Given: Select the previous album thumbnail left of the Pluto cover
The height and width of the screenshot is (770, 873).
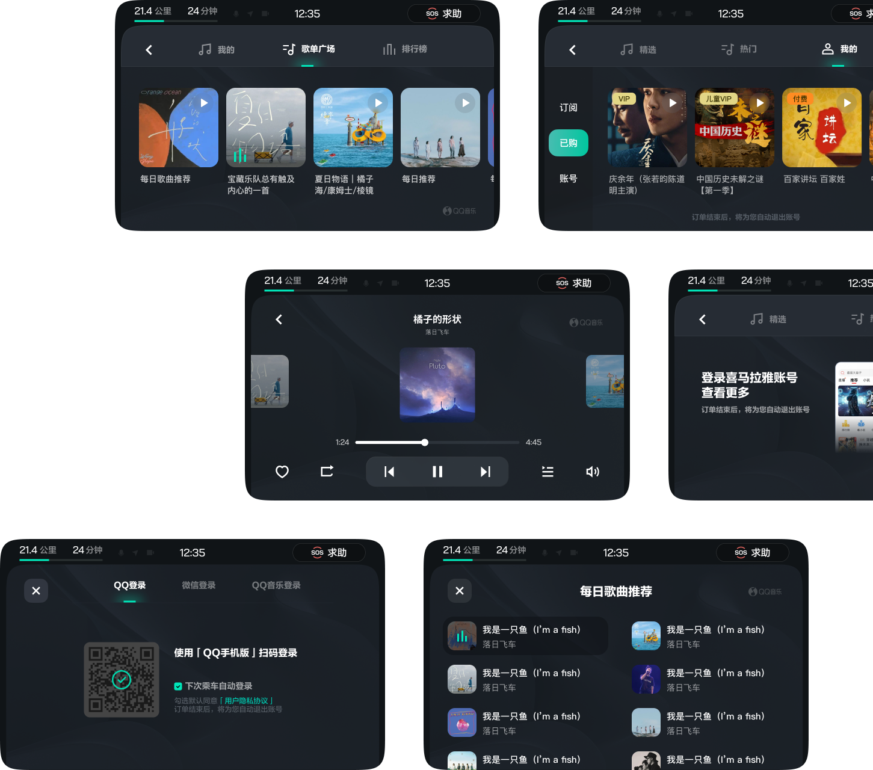Looking at the screenshot, I should point(270,381).
